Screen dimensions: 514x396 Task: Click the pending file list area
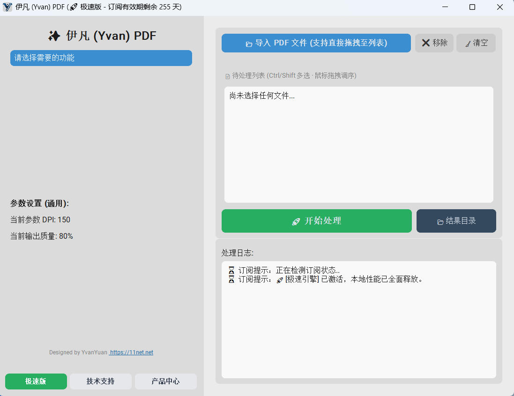point(358,145)
